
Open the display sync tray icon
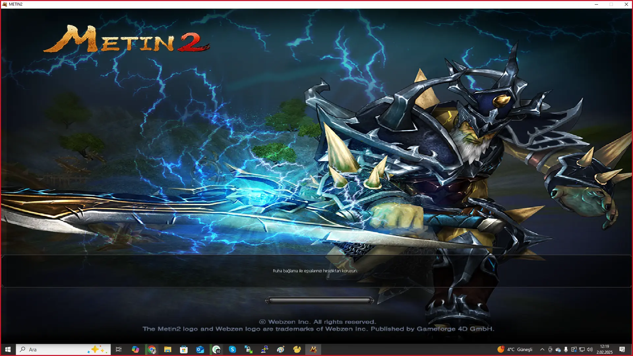pos(574,349)
